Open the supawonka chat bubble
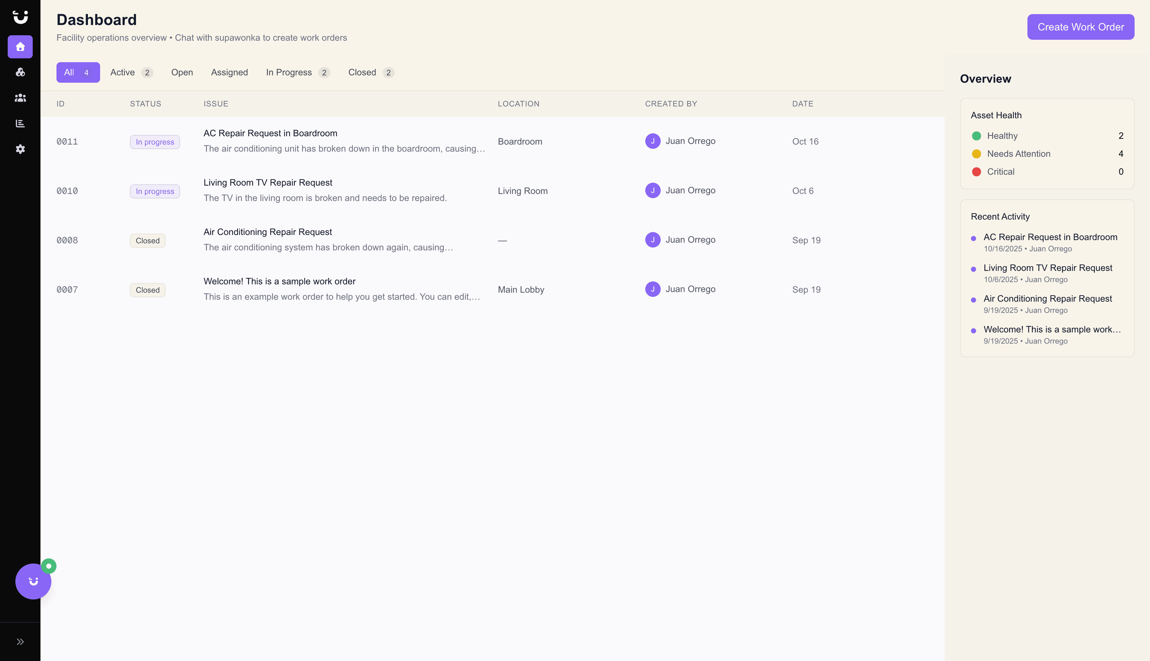This screenshot has width=1150, height=661. (x=33, y=581)
